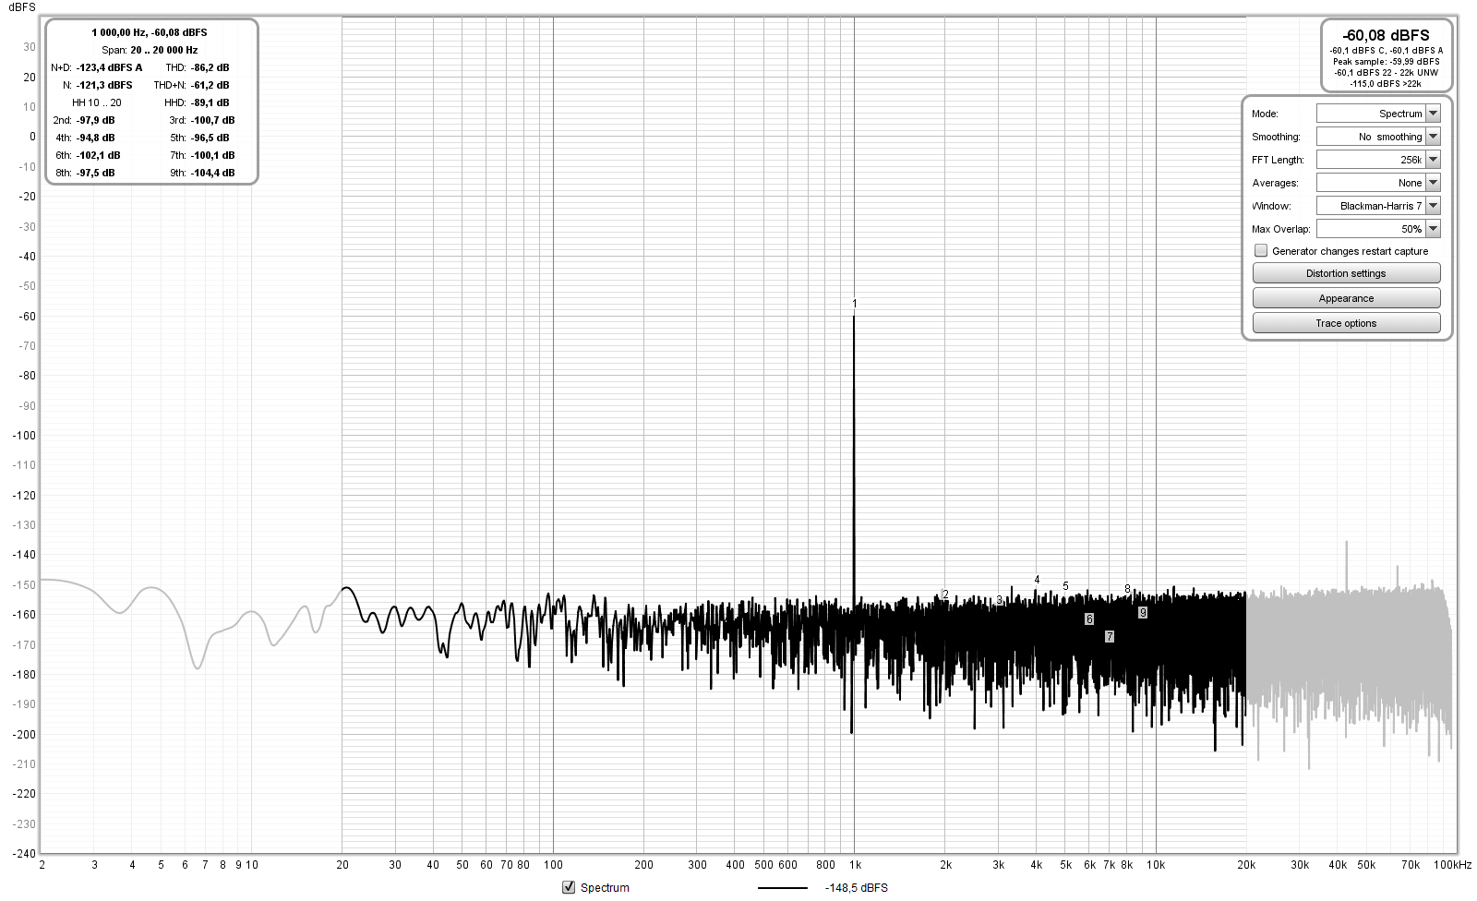Viewport: 1477px width, 901px height.
Task: Click the 2nd harmonic -97,9 dB value
Action: pos(95,120)
